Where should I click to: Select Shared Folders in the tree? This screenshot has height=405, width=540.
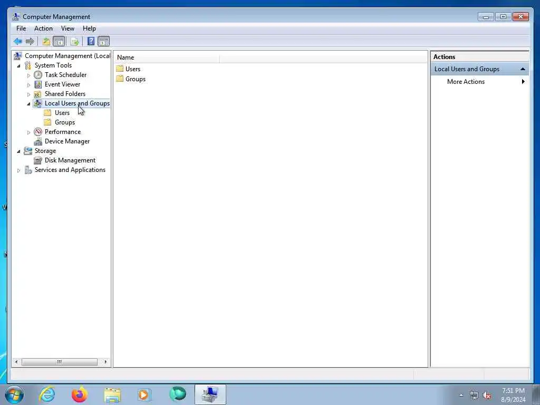pos(65,94)
